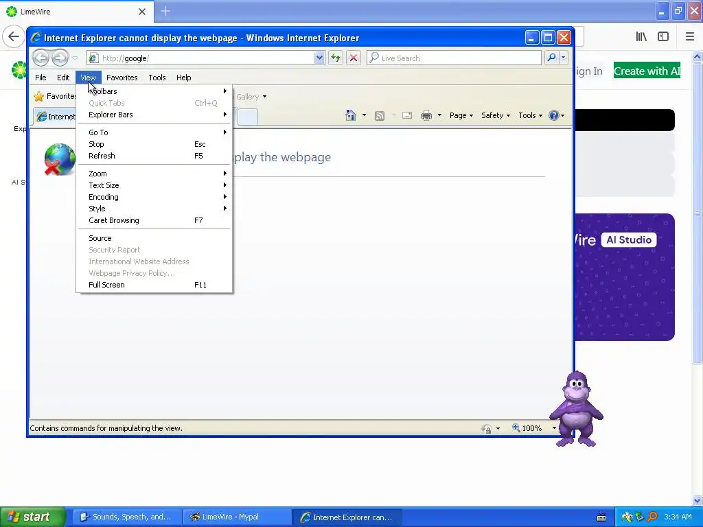
Task: Expand the Home button dropdown arrow
Action: (x=364, y=115)
